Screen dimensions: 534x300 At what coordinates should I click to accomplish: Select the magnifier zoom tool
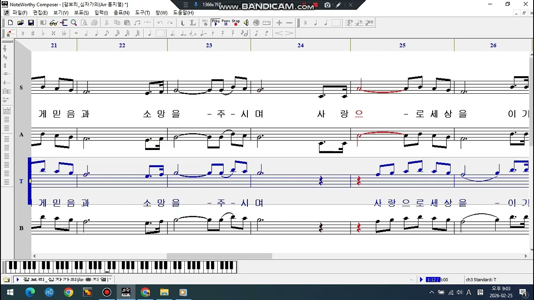pos(74,23)
